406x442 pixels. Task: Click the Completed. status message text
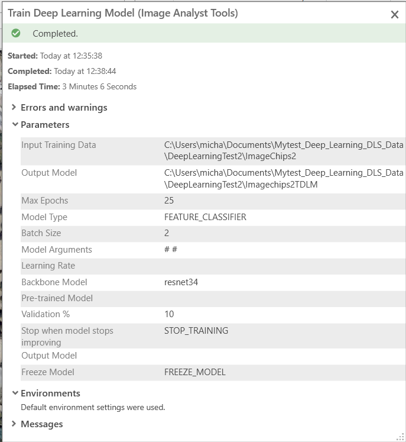(55, 34)
